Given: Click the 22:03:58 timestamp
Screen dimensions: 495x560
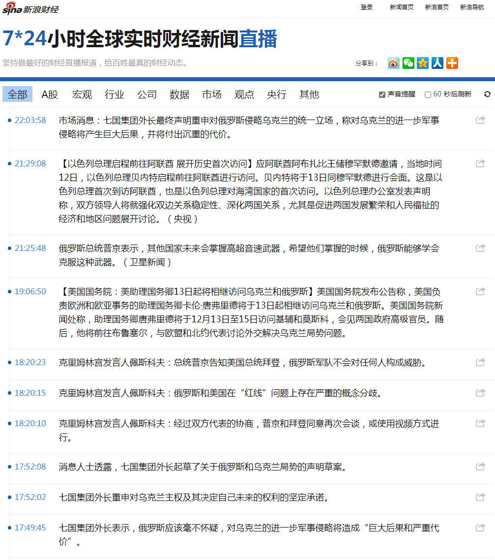Looking at the screenshot, I should coord(30,121).
